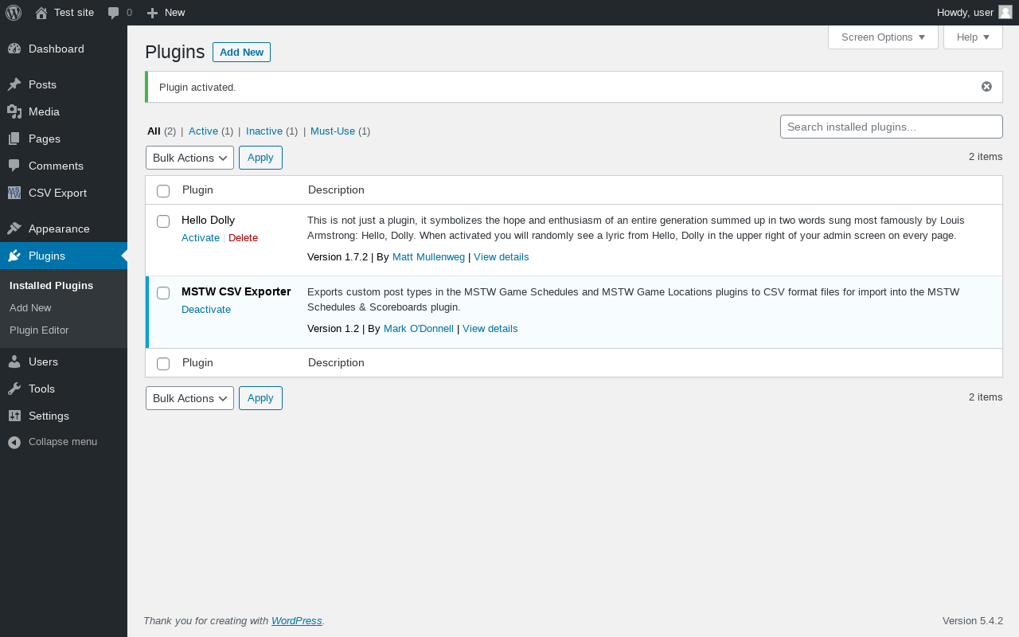This screenshot has width=1019, height=637.
Task: Click the Appearance paintbrush icon
Action: click(x=14, y=229)
